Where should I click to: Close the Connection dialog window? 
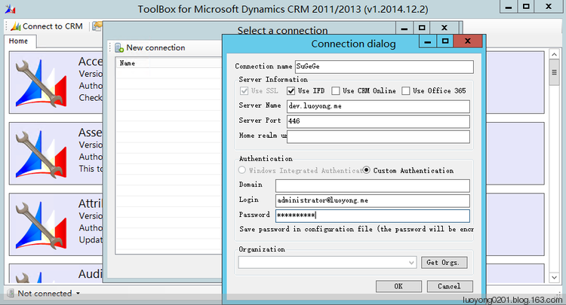[x=467, y=41]
